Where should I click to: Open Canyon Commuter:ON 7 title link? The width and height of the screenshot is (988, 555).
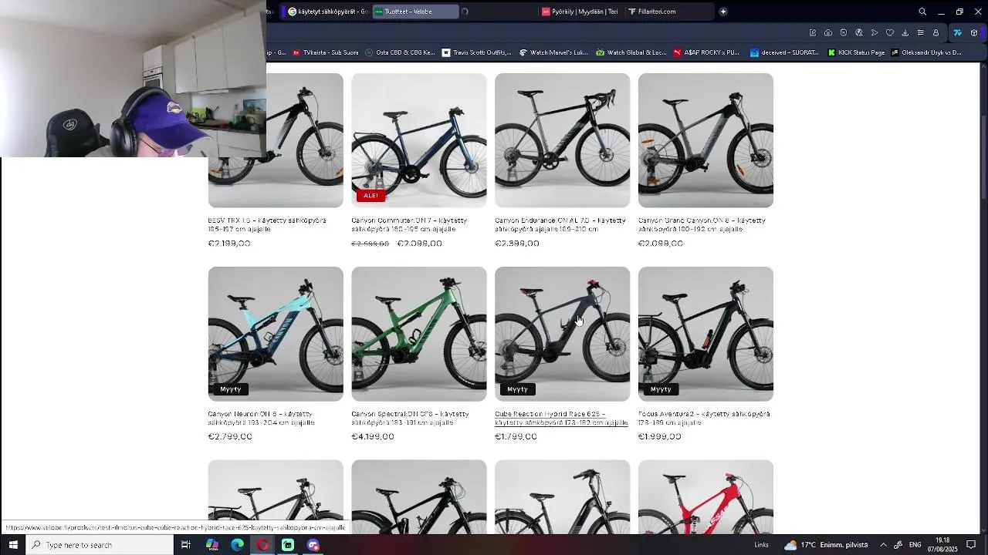[409, 224]
